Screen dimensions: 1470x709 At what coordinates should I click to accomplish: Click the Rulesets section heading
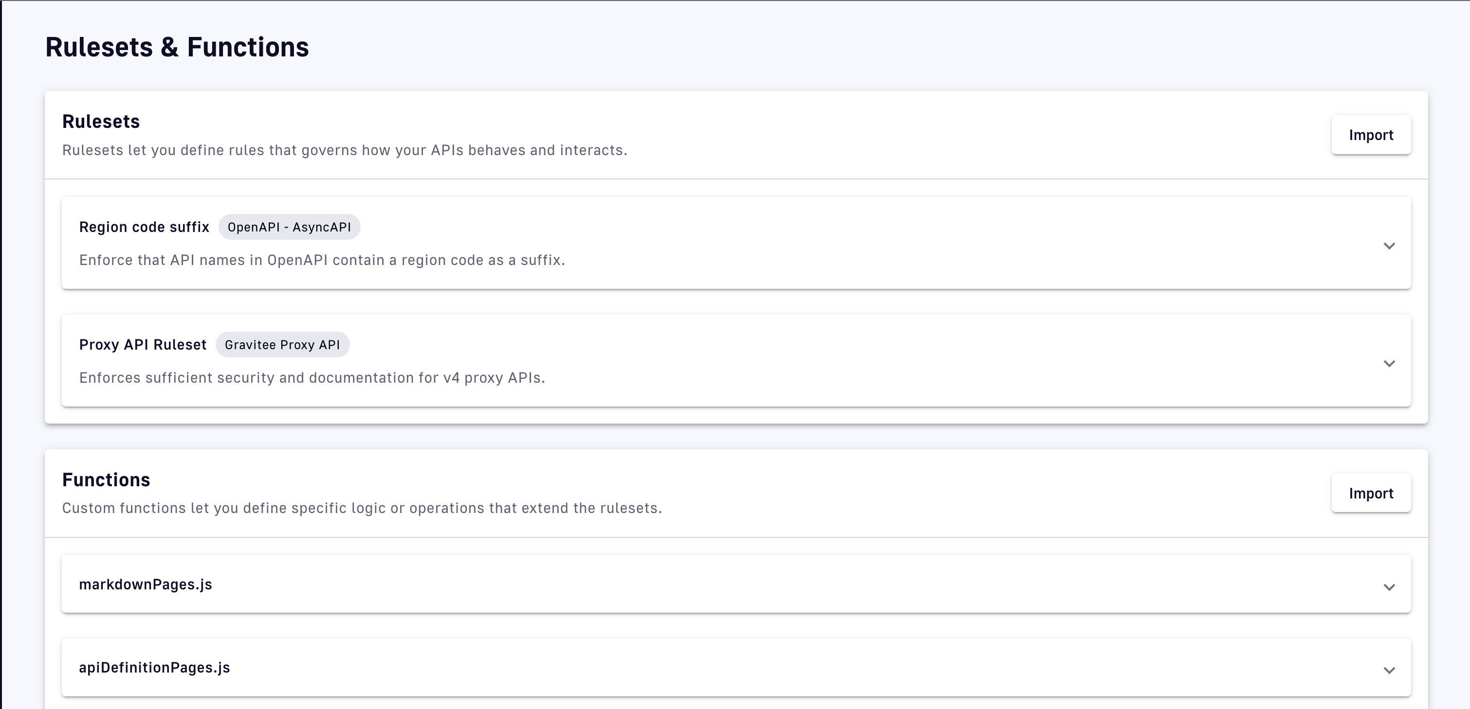tap(101, 122)
